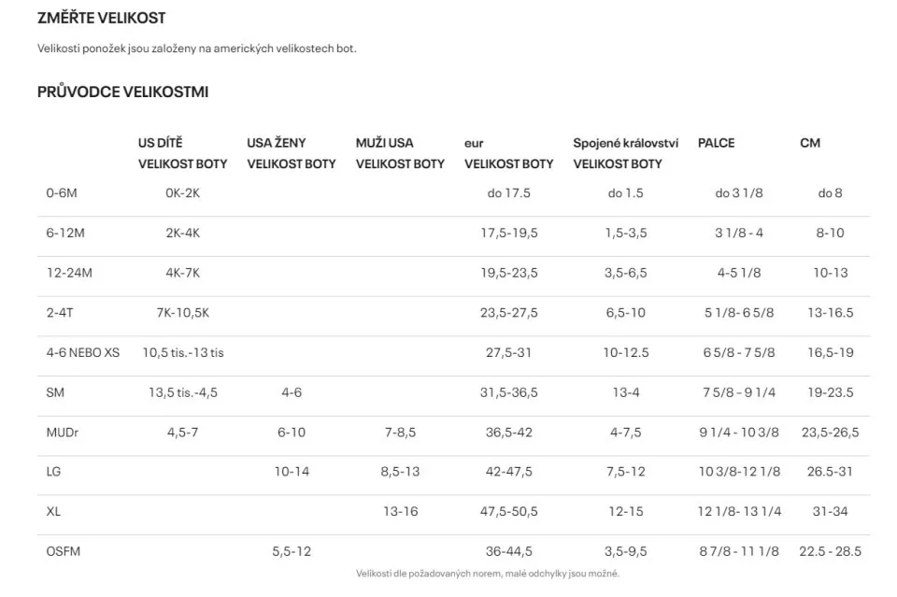897x597 pixels.
Task: Select the XL size row label
Action: click(x=53, y=512)
